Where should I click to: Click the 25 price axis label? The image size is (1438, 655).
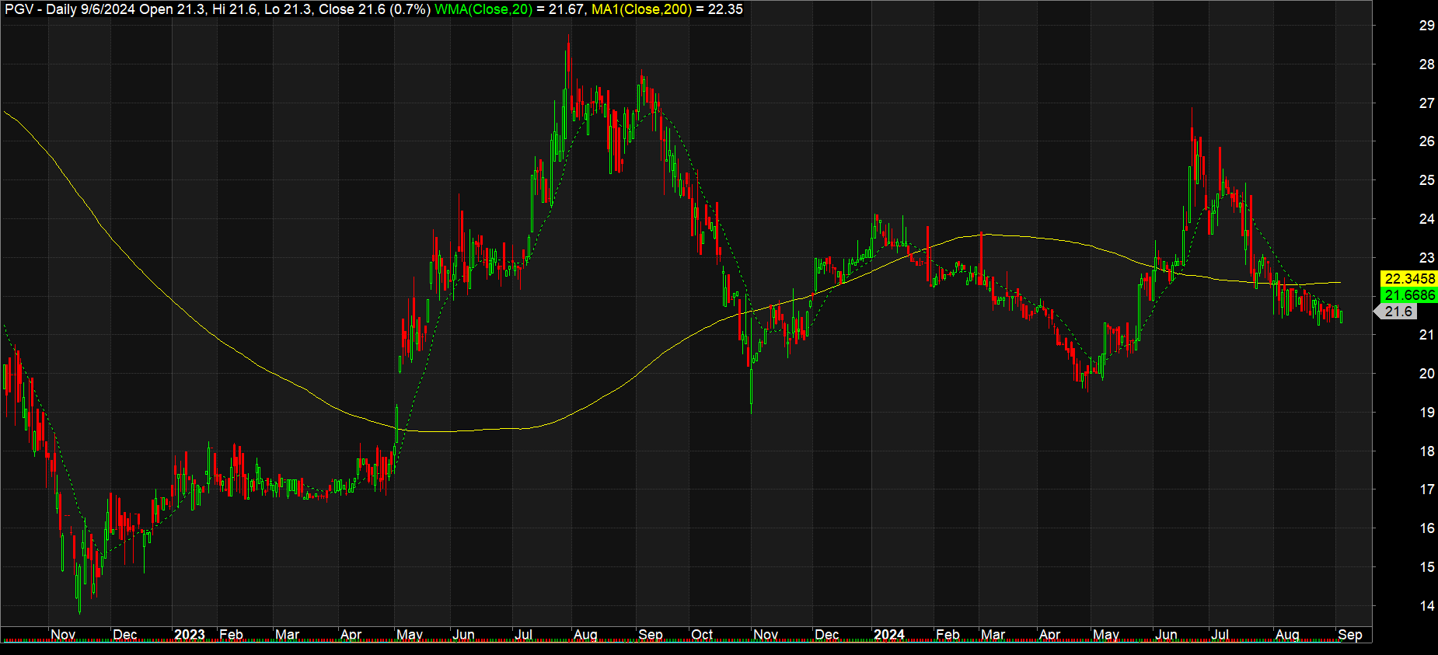tap(1427, 179)
